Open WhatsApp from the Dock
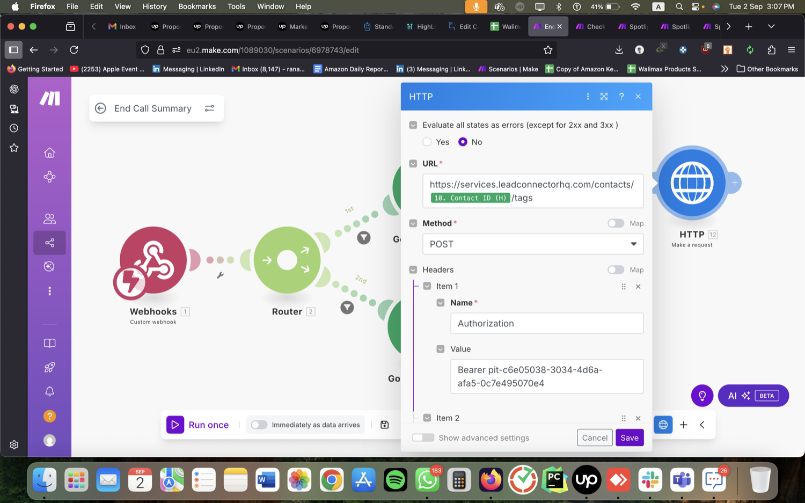Image resolution: width=805 pixels, height=503 pixels. (427, 480)
